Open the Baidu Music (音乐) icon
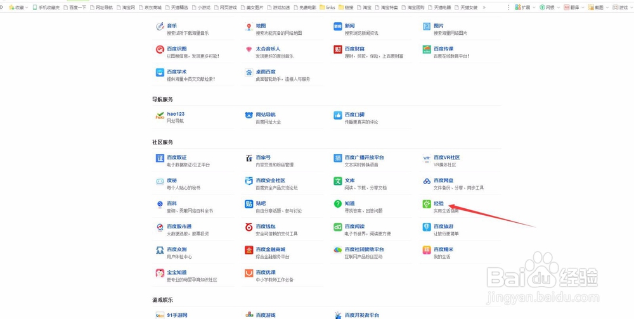 tap(160, 27)
